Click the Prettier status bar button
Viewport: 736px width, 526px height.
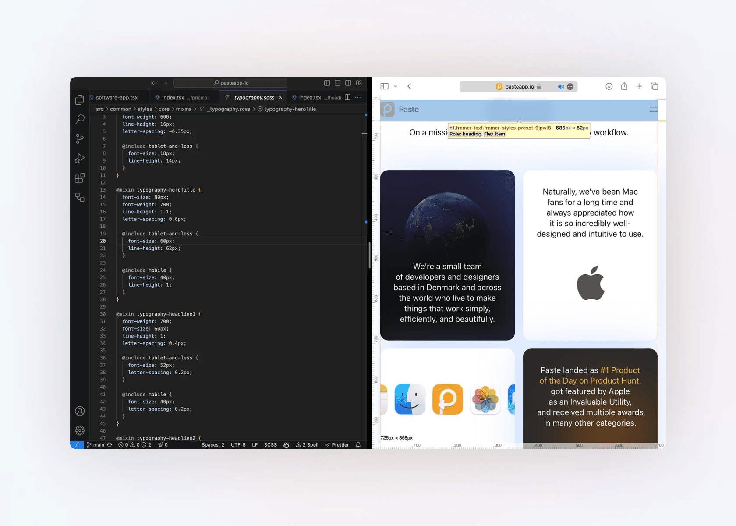pos(337,445)
